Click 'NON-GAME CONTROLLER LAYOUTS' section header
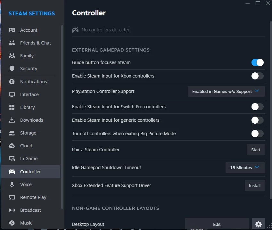 (116, 208)
